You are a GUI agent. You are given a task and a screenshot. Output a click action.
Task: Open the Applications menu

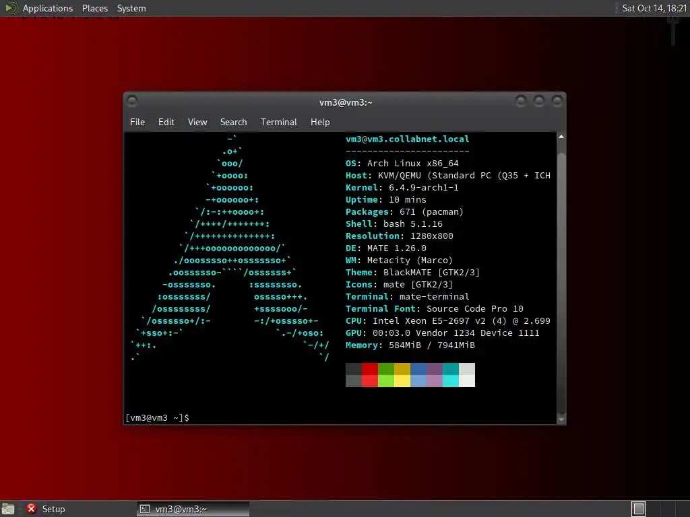tap(48, 8)
